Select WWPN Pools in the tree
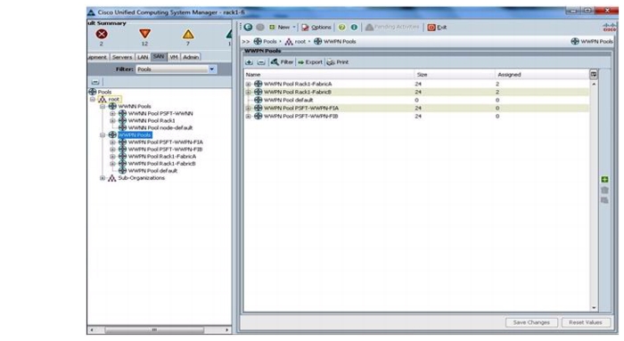624x341 pixels. pos(135,135)
